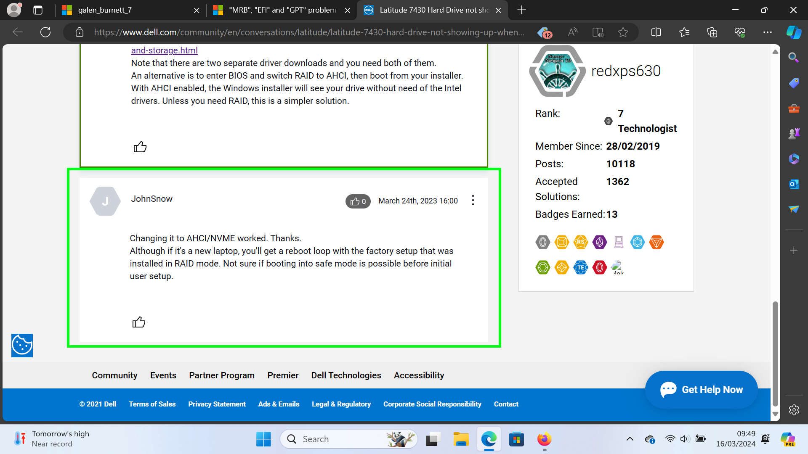This screenshot has height=454, width=808.
Task: Switch to the MRB EFI GPT problem tab
Action: tap(278, 10)
